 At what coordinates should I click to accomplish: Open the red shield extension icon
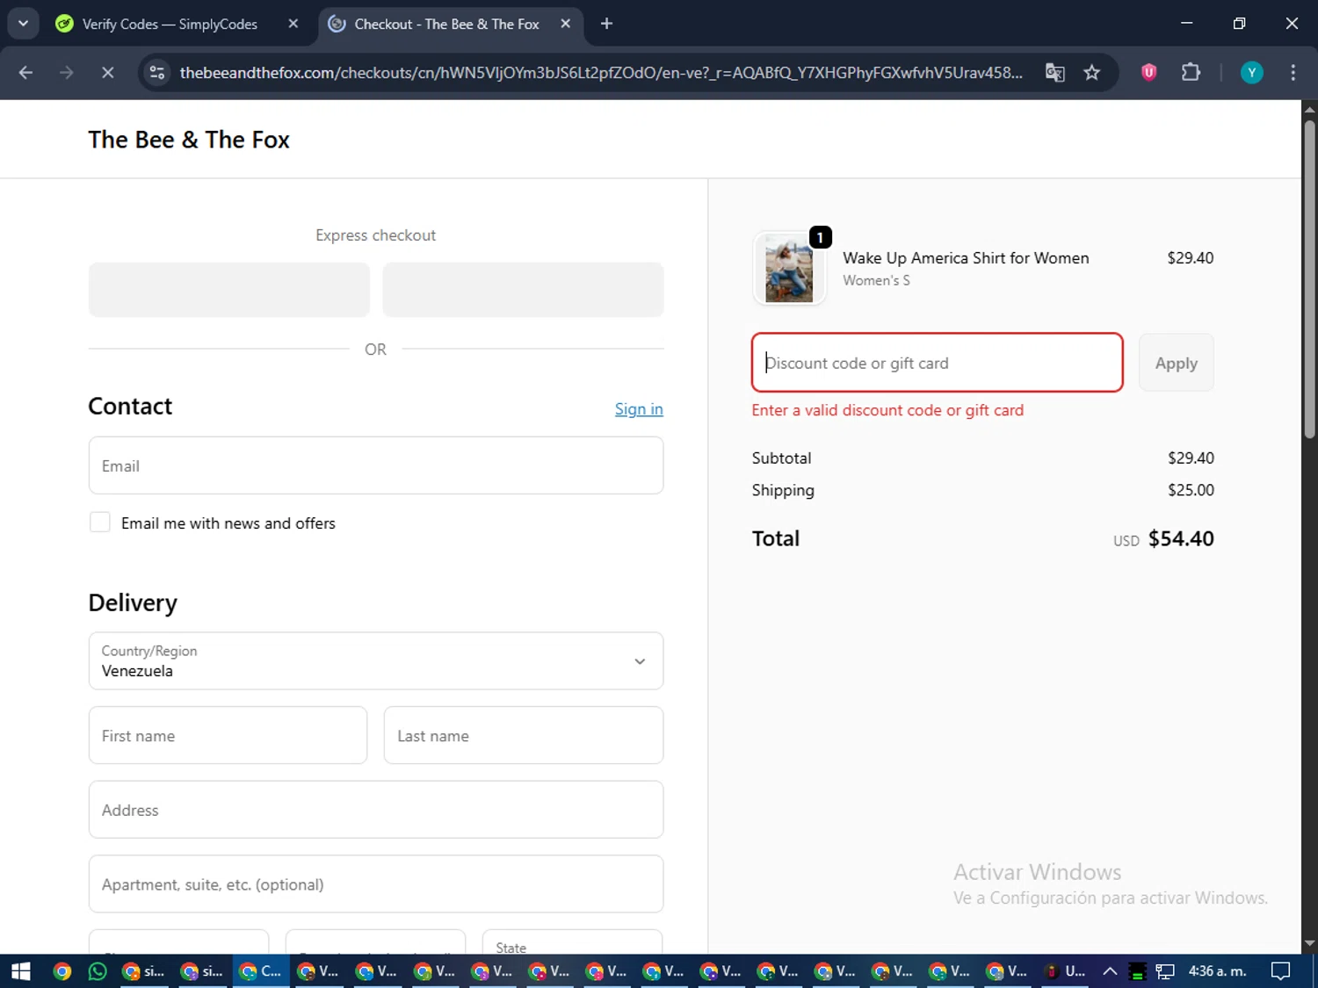(1148, 73)
